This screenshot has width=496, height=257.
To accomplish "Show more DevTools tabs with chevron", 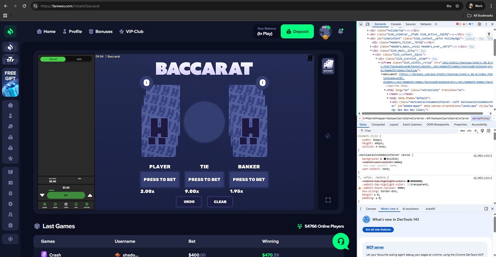I will pos(435,24).
